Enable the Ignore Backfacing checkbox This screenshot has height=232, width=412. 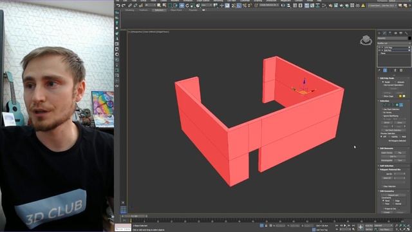(x=382, y=116)
